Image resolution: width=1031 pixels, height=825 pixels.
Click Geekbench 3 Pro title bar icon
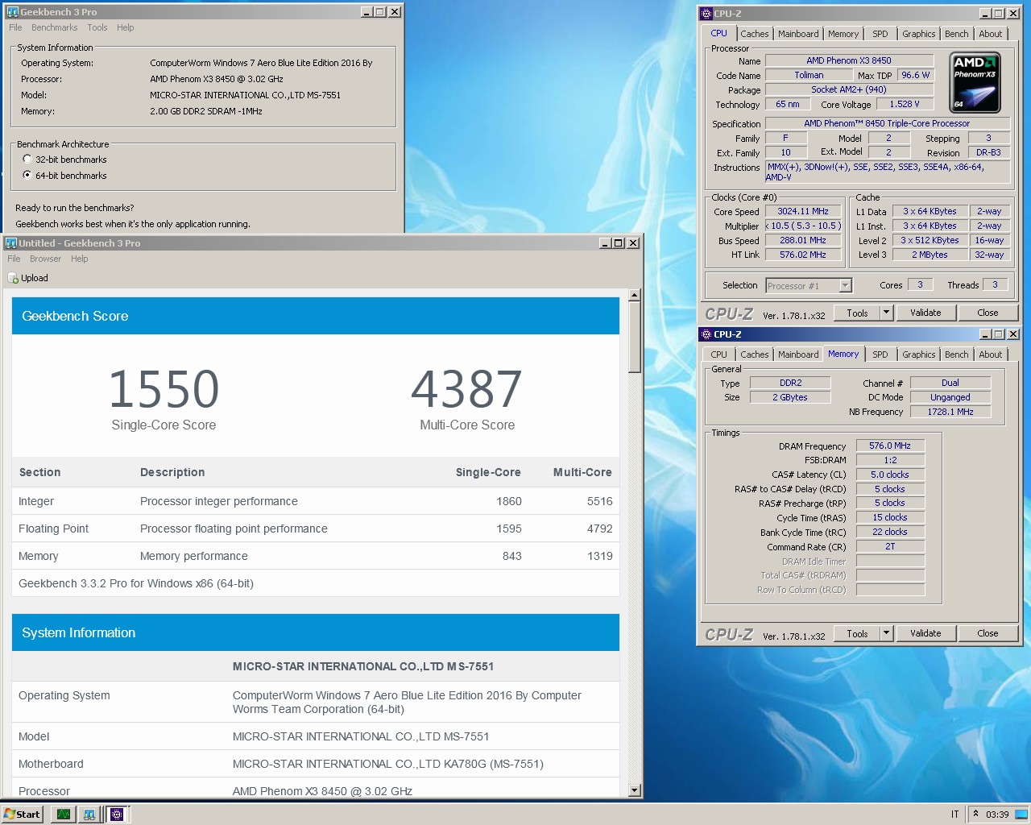tap(12, 12)
